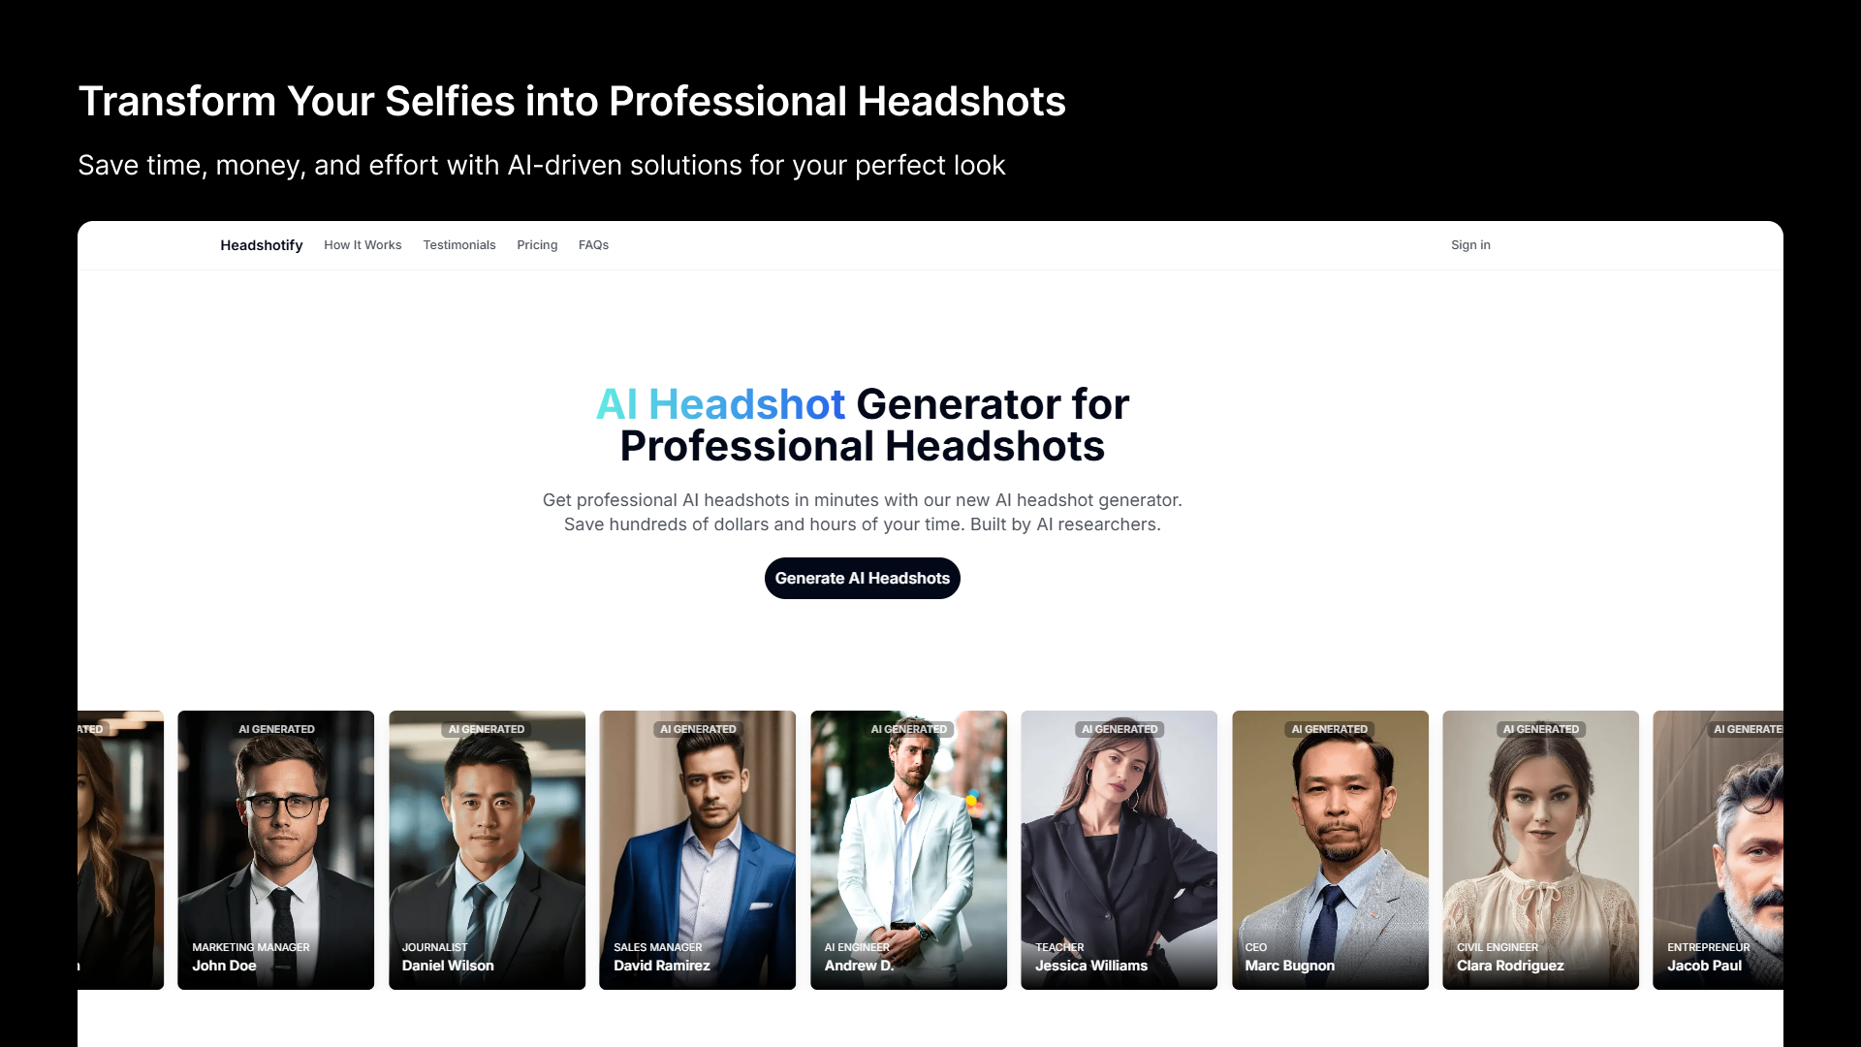Click AI GENERATED badge on Clara Rodriguez card
1861x1047 pixels.
tap(1540, 729)
